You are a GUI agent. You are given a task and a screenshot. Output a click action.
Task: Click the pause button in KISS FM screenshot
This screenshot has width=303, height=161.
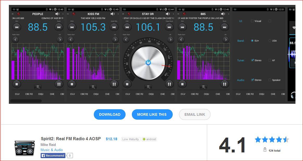click(114, 84)
